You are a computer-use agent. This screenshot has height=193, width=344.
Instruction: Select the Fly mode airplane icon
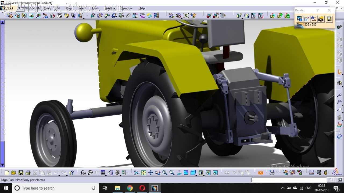pos(137,173)
